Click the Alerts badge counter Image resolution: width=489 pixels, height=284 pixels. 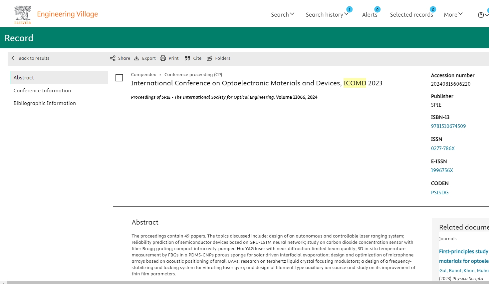point(377,9)
